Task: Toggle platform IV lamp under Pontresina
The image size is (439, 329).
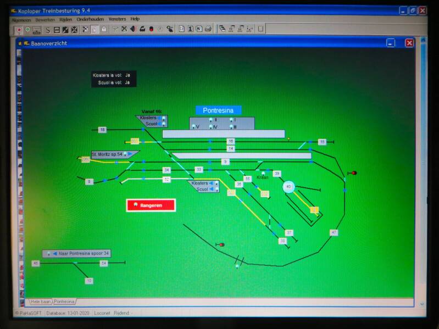Action: [210, 127]
